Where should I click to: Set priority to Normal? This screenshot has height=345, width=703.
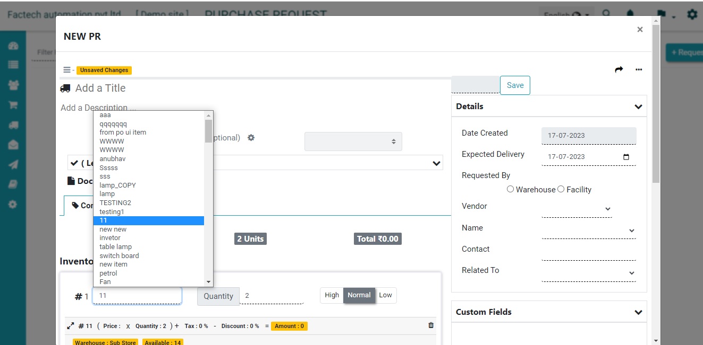[x=359, y=295]
